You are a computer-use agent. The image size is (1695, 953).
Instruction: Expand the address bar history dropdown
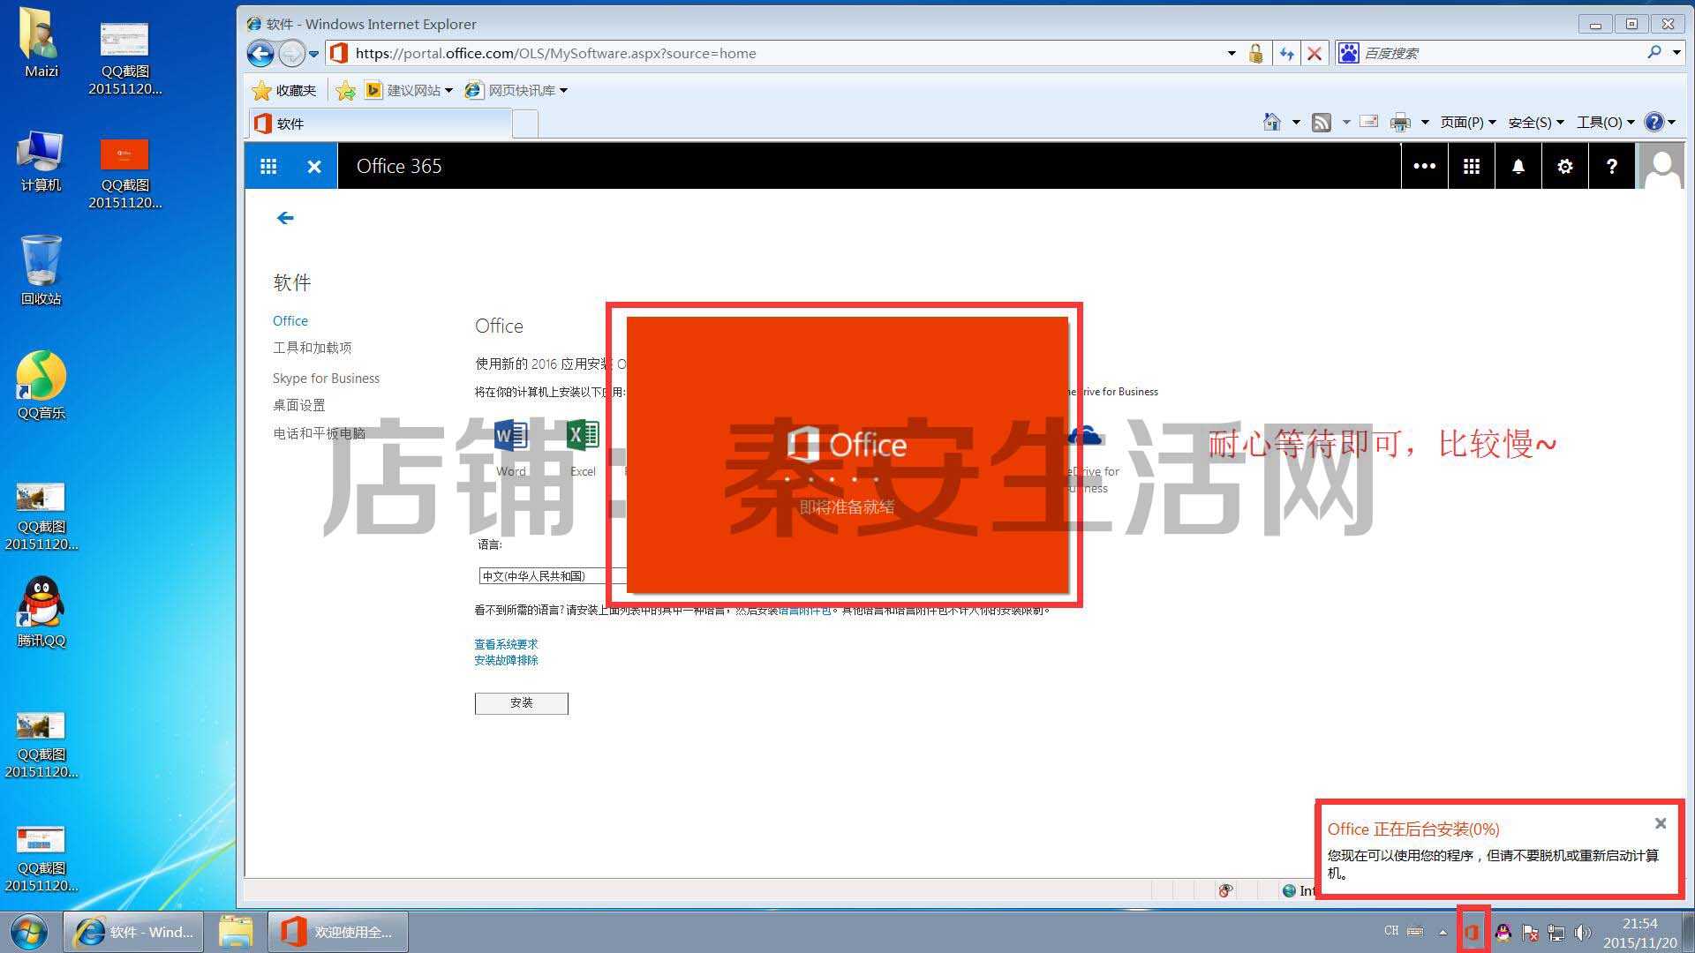coord(1232,53)
